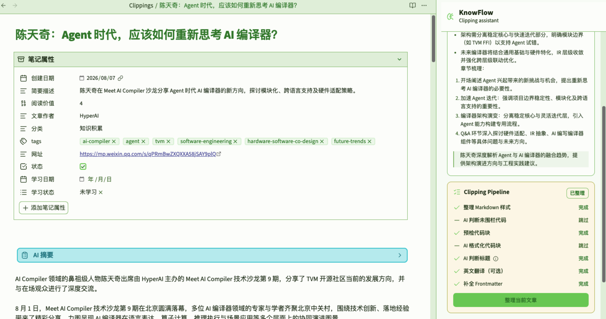The image size is (606, 319).
Task: Click the 简要描述 property type icon
Action: tap(23, 91)
